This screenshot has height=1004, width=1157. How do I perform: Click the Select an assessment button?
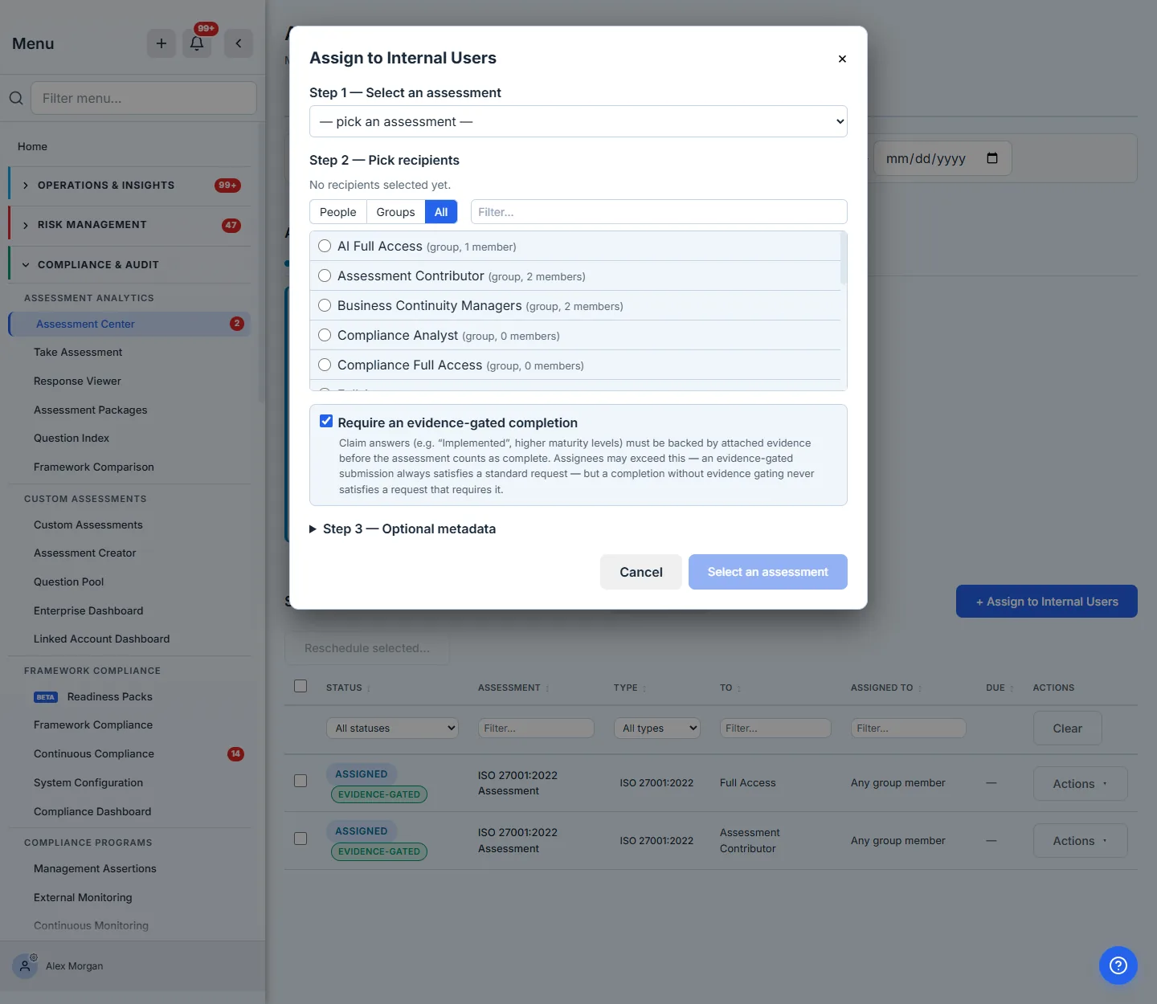click(x=768, y=572)
